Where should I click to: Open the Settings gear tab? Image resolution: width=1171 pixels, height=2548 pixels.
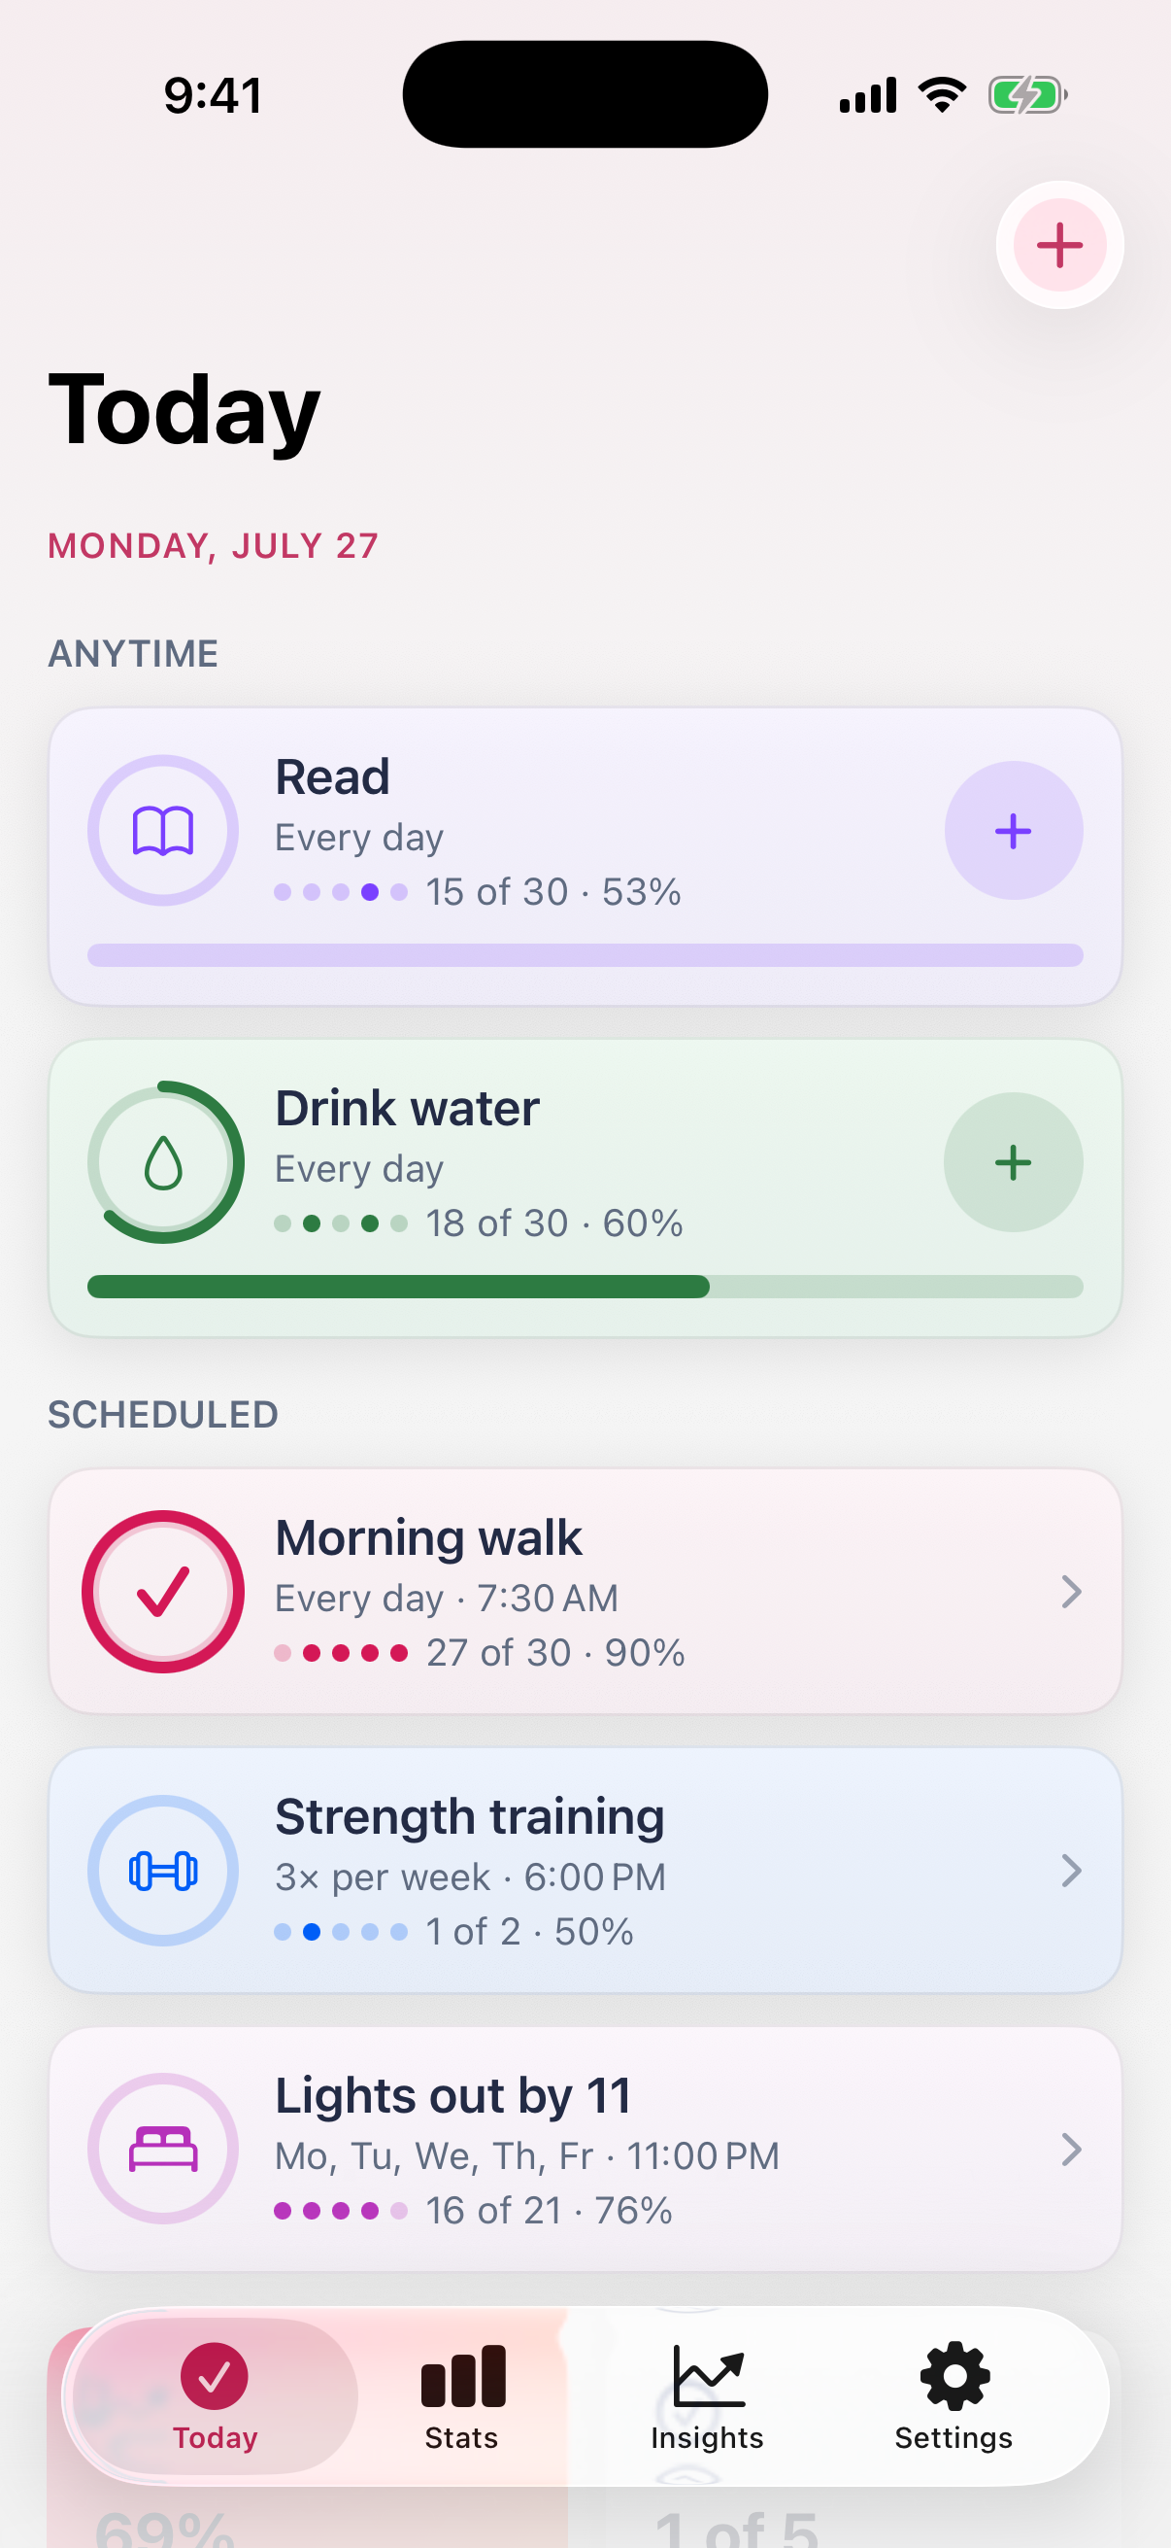(954, 2396)
